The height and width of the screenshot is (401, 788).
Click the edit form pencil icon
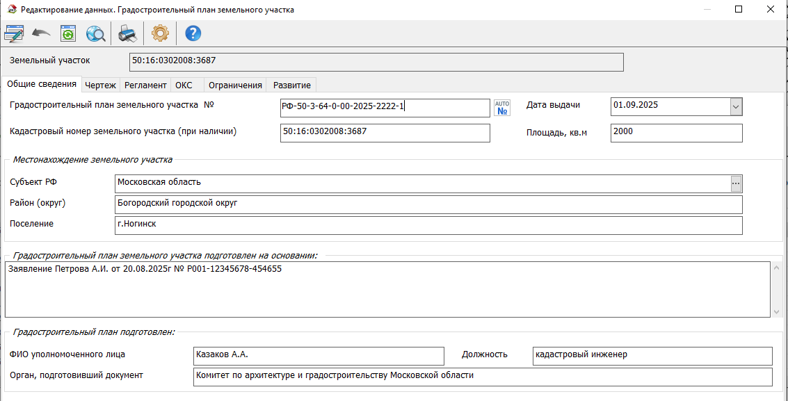(x=14, y=33)
